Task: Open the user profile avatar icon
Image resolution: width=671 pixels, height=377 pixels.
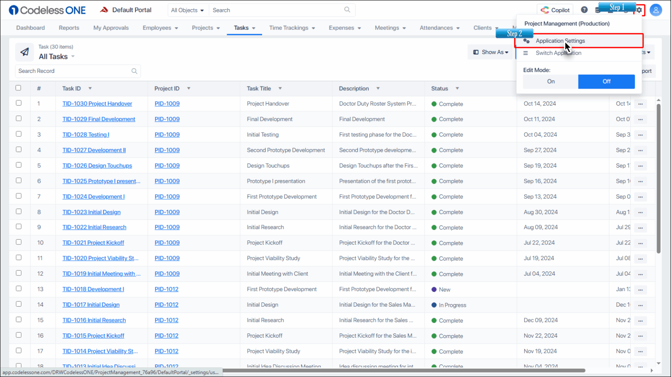Action: pyautogui.click(x=656, y=10)
